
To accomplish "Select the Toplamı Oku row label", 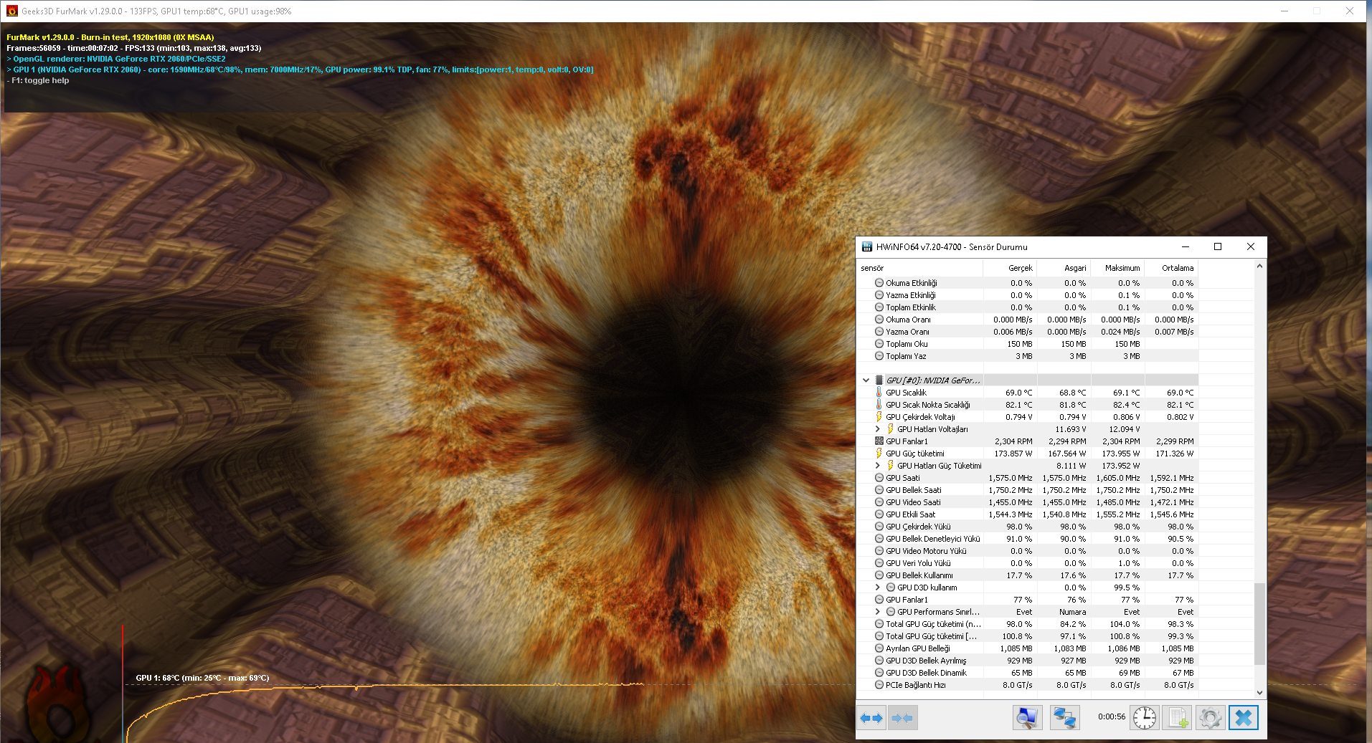I will (907, 344).
